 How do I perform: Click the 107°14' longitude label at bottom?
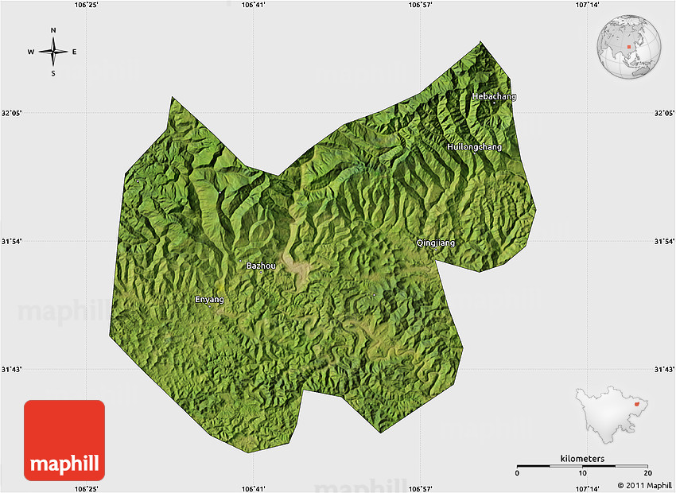point(588,488)
